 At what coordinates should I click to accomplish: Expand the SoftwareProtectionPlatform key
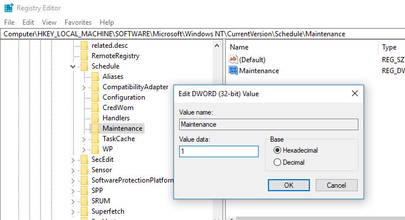tap(73, 181)
